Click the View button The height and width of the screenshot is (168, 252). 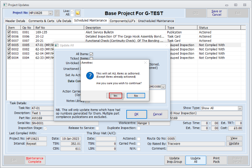[x=234, y=138]
